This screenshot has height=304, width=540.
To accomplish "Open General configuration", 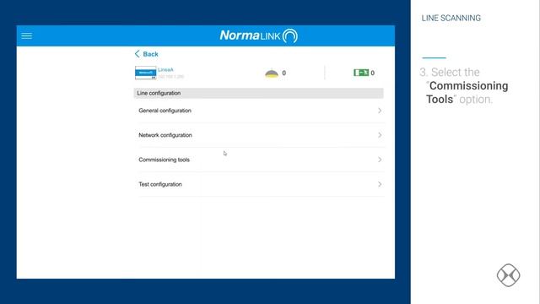I will (260, 111).
